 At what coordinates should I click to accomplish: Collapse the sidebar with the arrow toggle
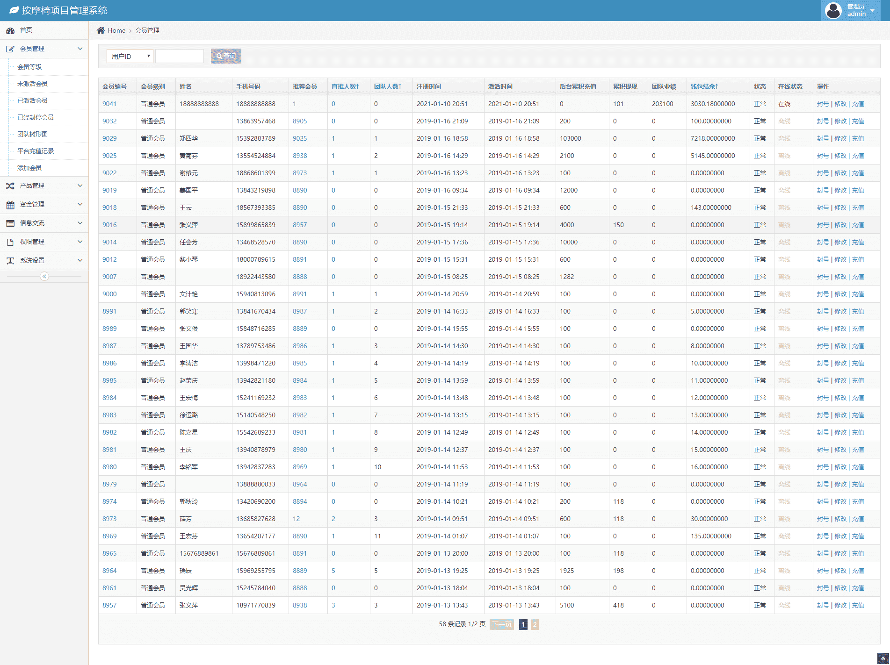click(x=44, y=276)
